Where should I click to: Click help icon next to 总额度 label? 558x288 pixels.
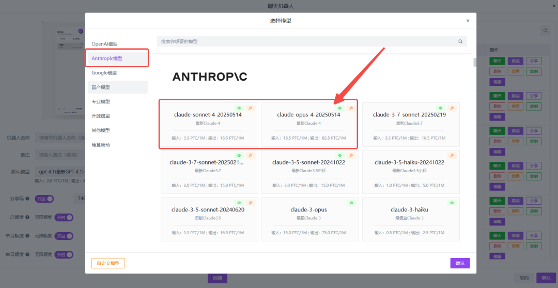click(x=27, y=217)
